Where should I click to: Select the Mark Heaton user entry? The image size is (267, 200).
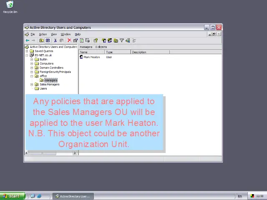(x=92, y=57)
